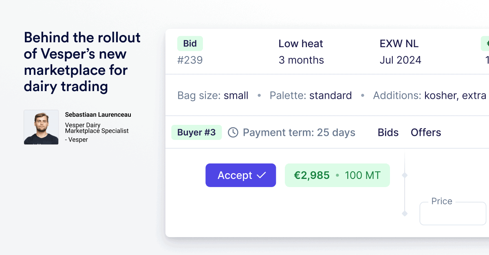Click the EXW NL delivery term
The image size is (489, 255).
coord(399,44)
